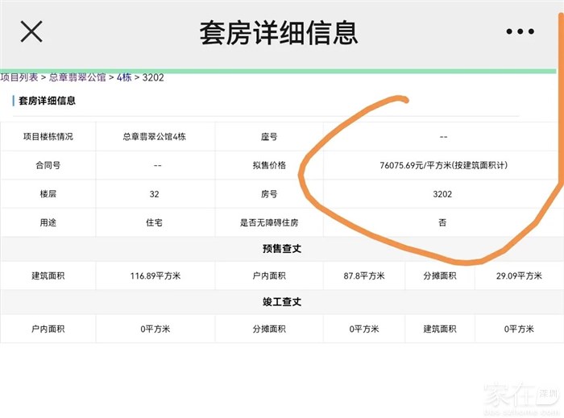564x418 pixels.
Task: Select the 116.89平方米 building area value
Action: coord(154,276)
